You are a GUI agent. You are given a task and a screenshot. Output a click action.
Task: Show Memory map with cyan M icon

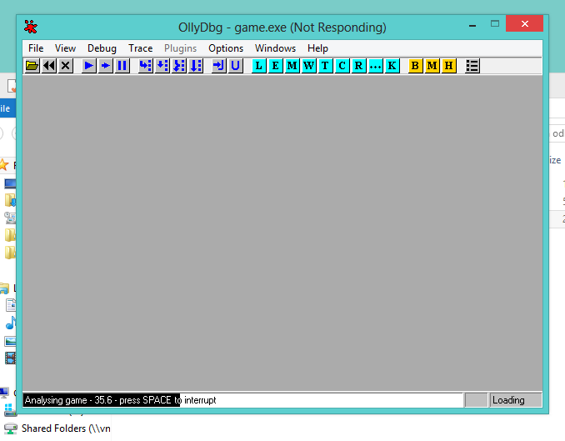292,66
